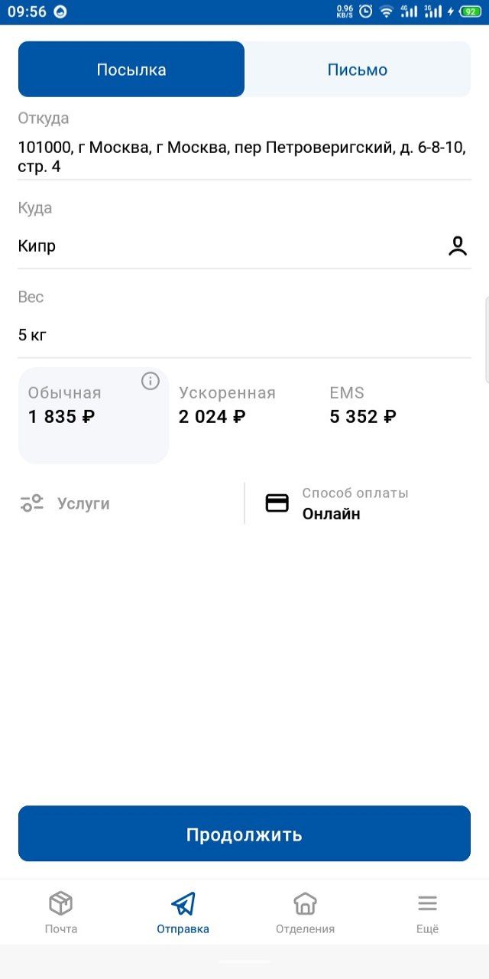
Task: Tap the Услуги sliders icon
Action: tap(32, 503)
